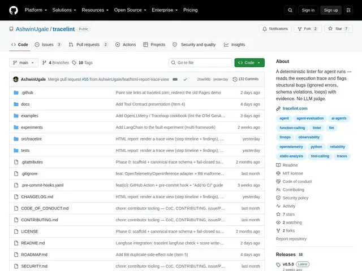Select the agent-evaluation topic tag
The width and height of the screenshot is (362, 271).
tap(310, 119)
